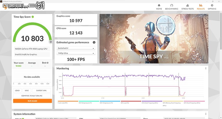Click the info icon beside Estimated game performance
Image resolution: width=222 pixels, height=119 pixels.
(94, 42)
